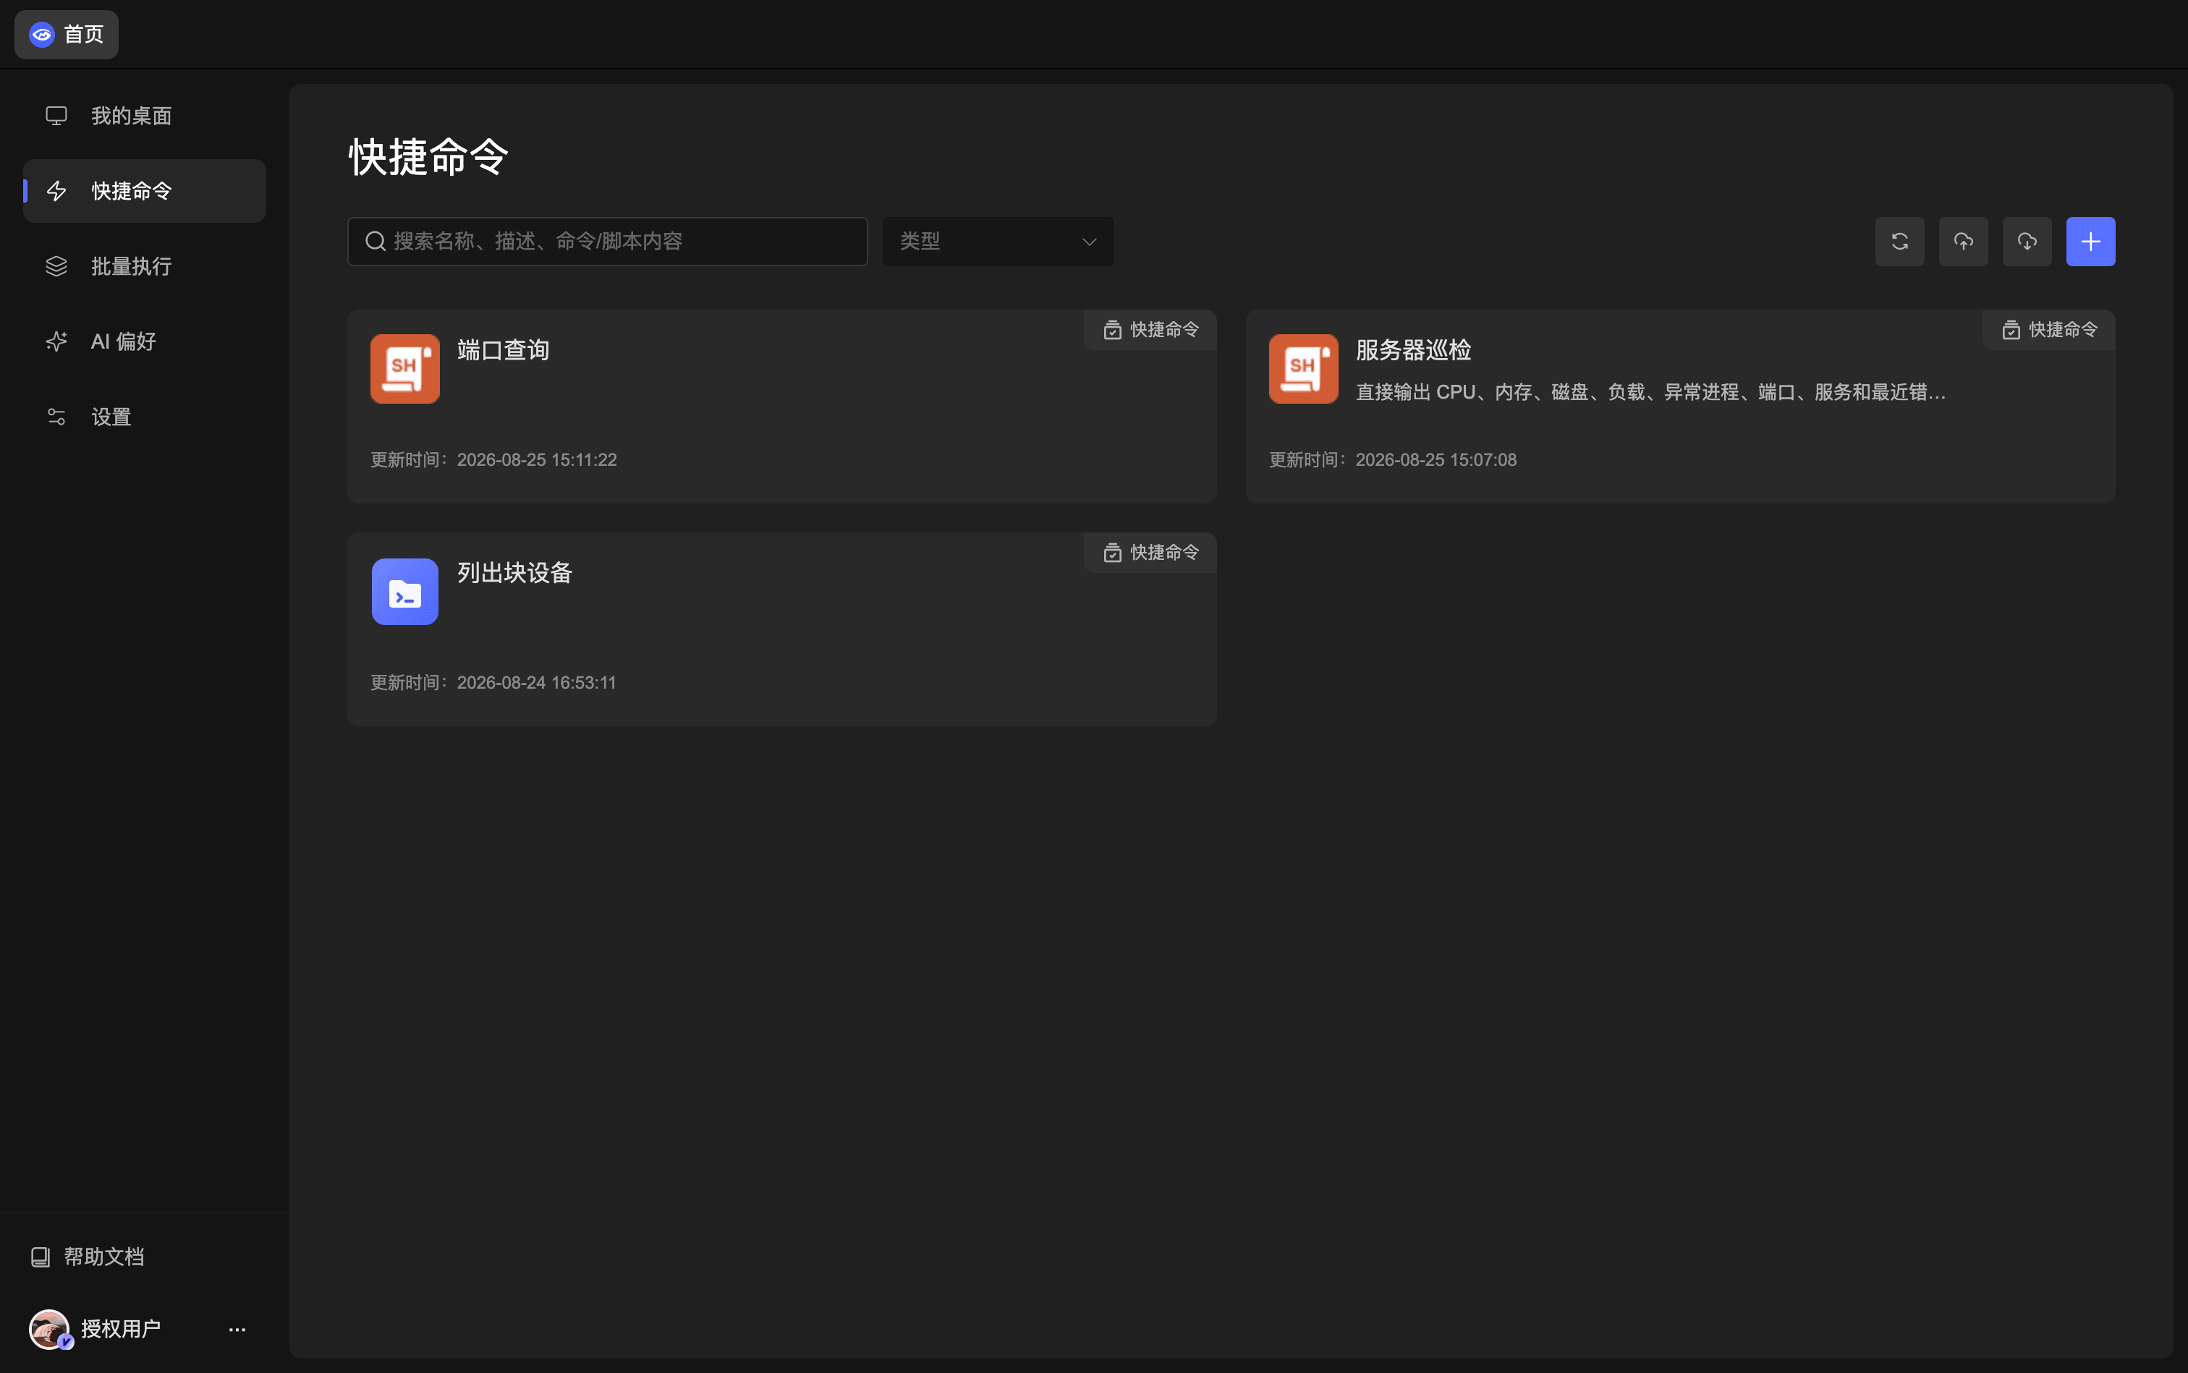The width and height of the screenshot is (2188, 1373).
Task: Open AI 偏好 in the sidebar
Action: click(x=145, y=341)
